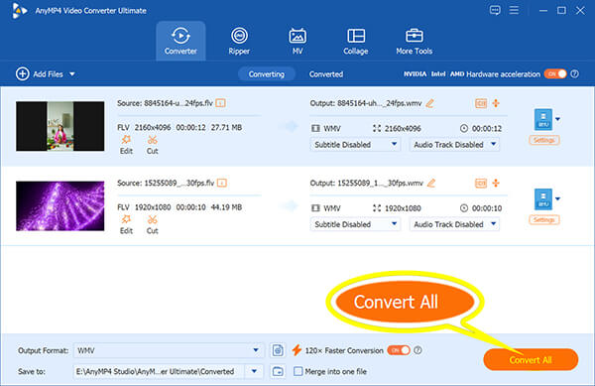Show info for source 15255089 flv file
595x386 pixels.
click(x=222, y=183)
